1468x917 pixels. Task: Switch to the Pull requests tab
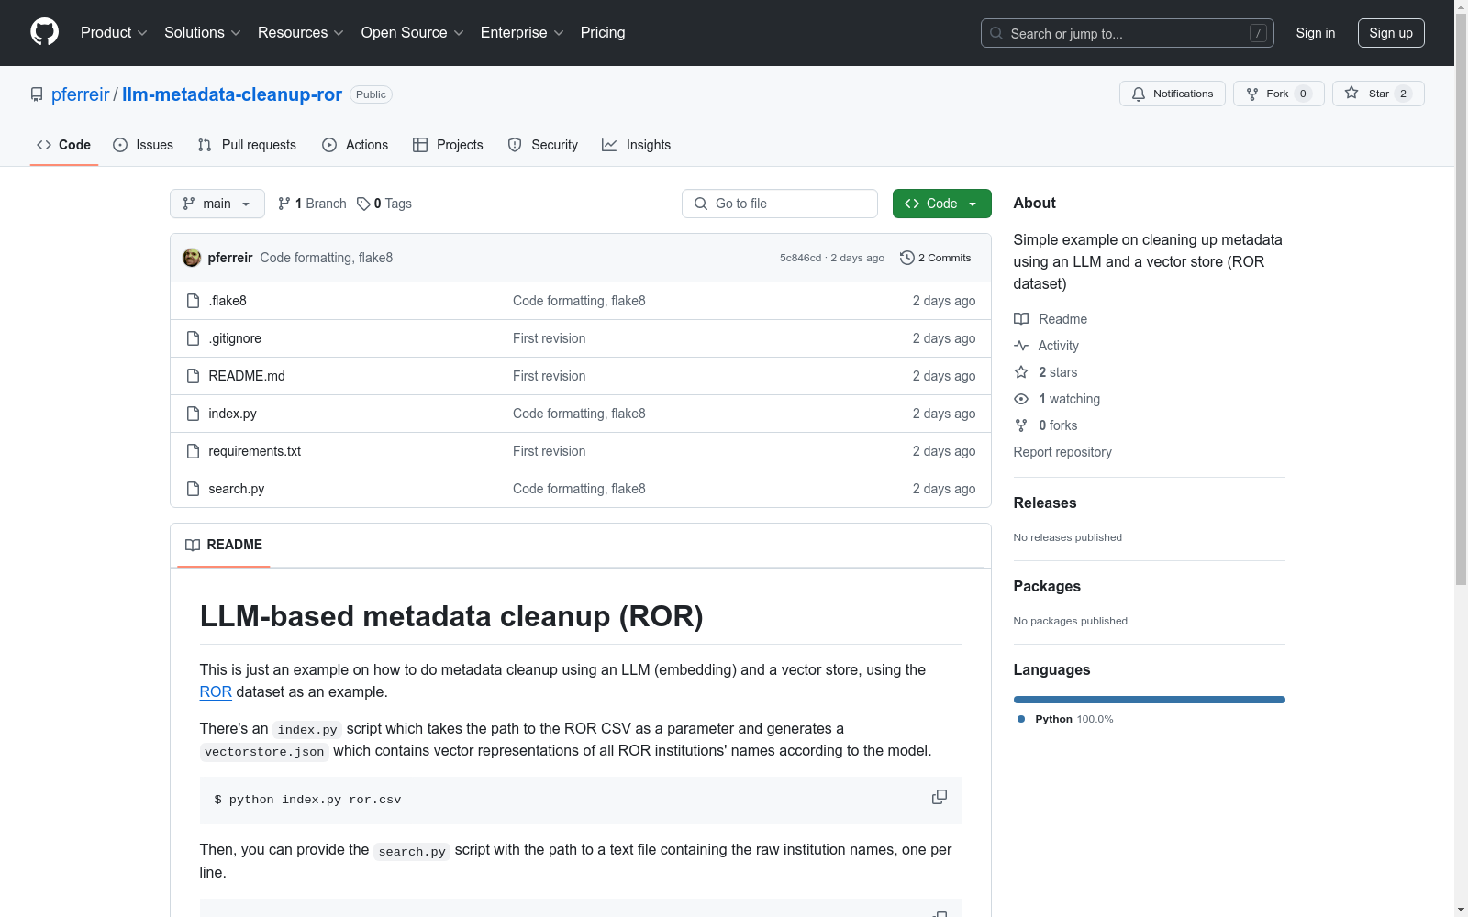[x=247, y=145]
